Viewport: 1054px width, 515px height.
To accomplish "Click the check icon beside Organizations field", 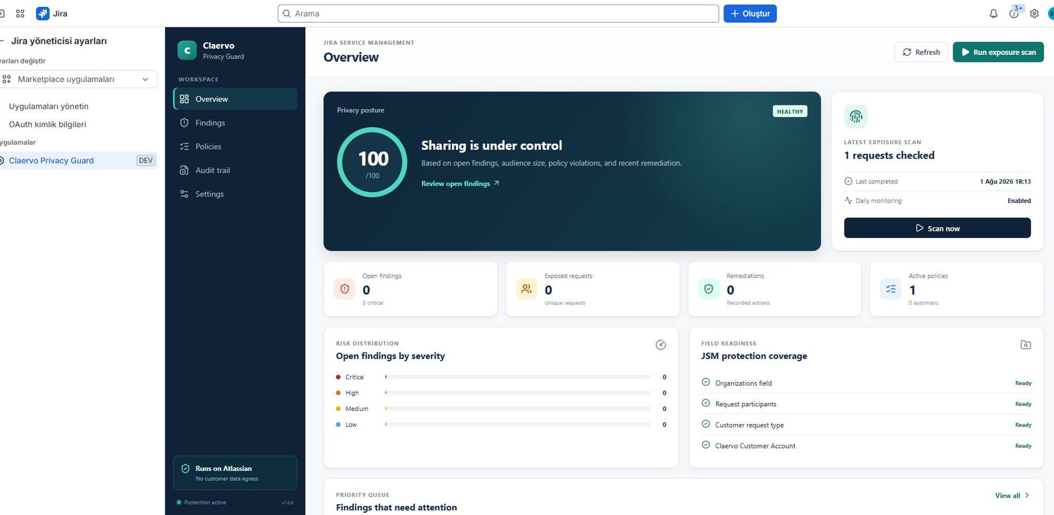I will 706,382.
